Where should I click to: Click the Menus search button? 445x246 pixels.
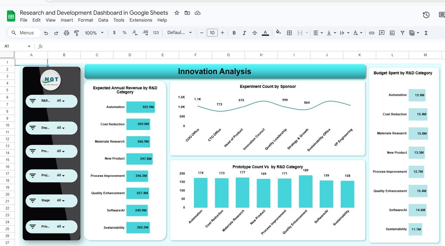pos(23,32)
